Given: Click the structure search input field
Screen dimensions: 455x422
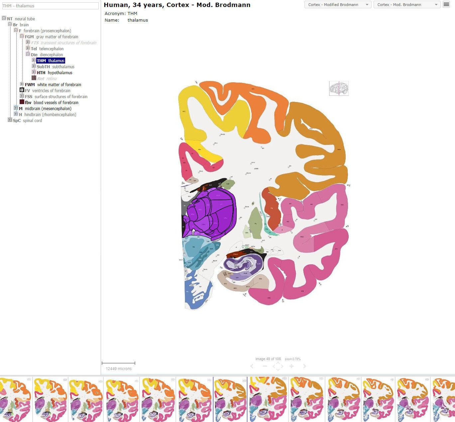Looking at the screenshot, I should click(x=50, y=6).
